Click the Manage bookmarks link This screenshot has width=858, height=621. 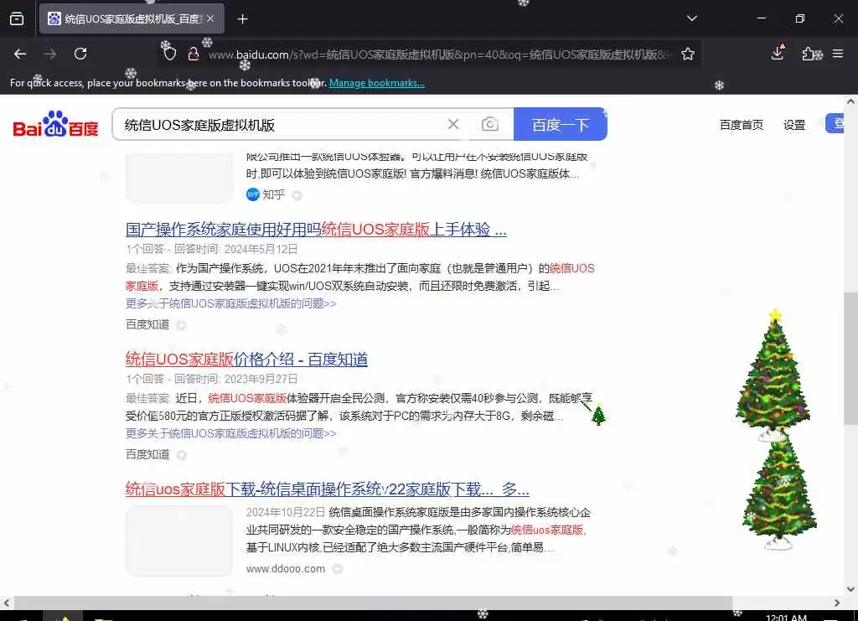coord(376,83)
